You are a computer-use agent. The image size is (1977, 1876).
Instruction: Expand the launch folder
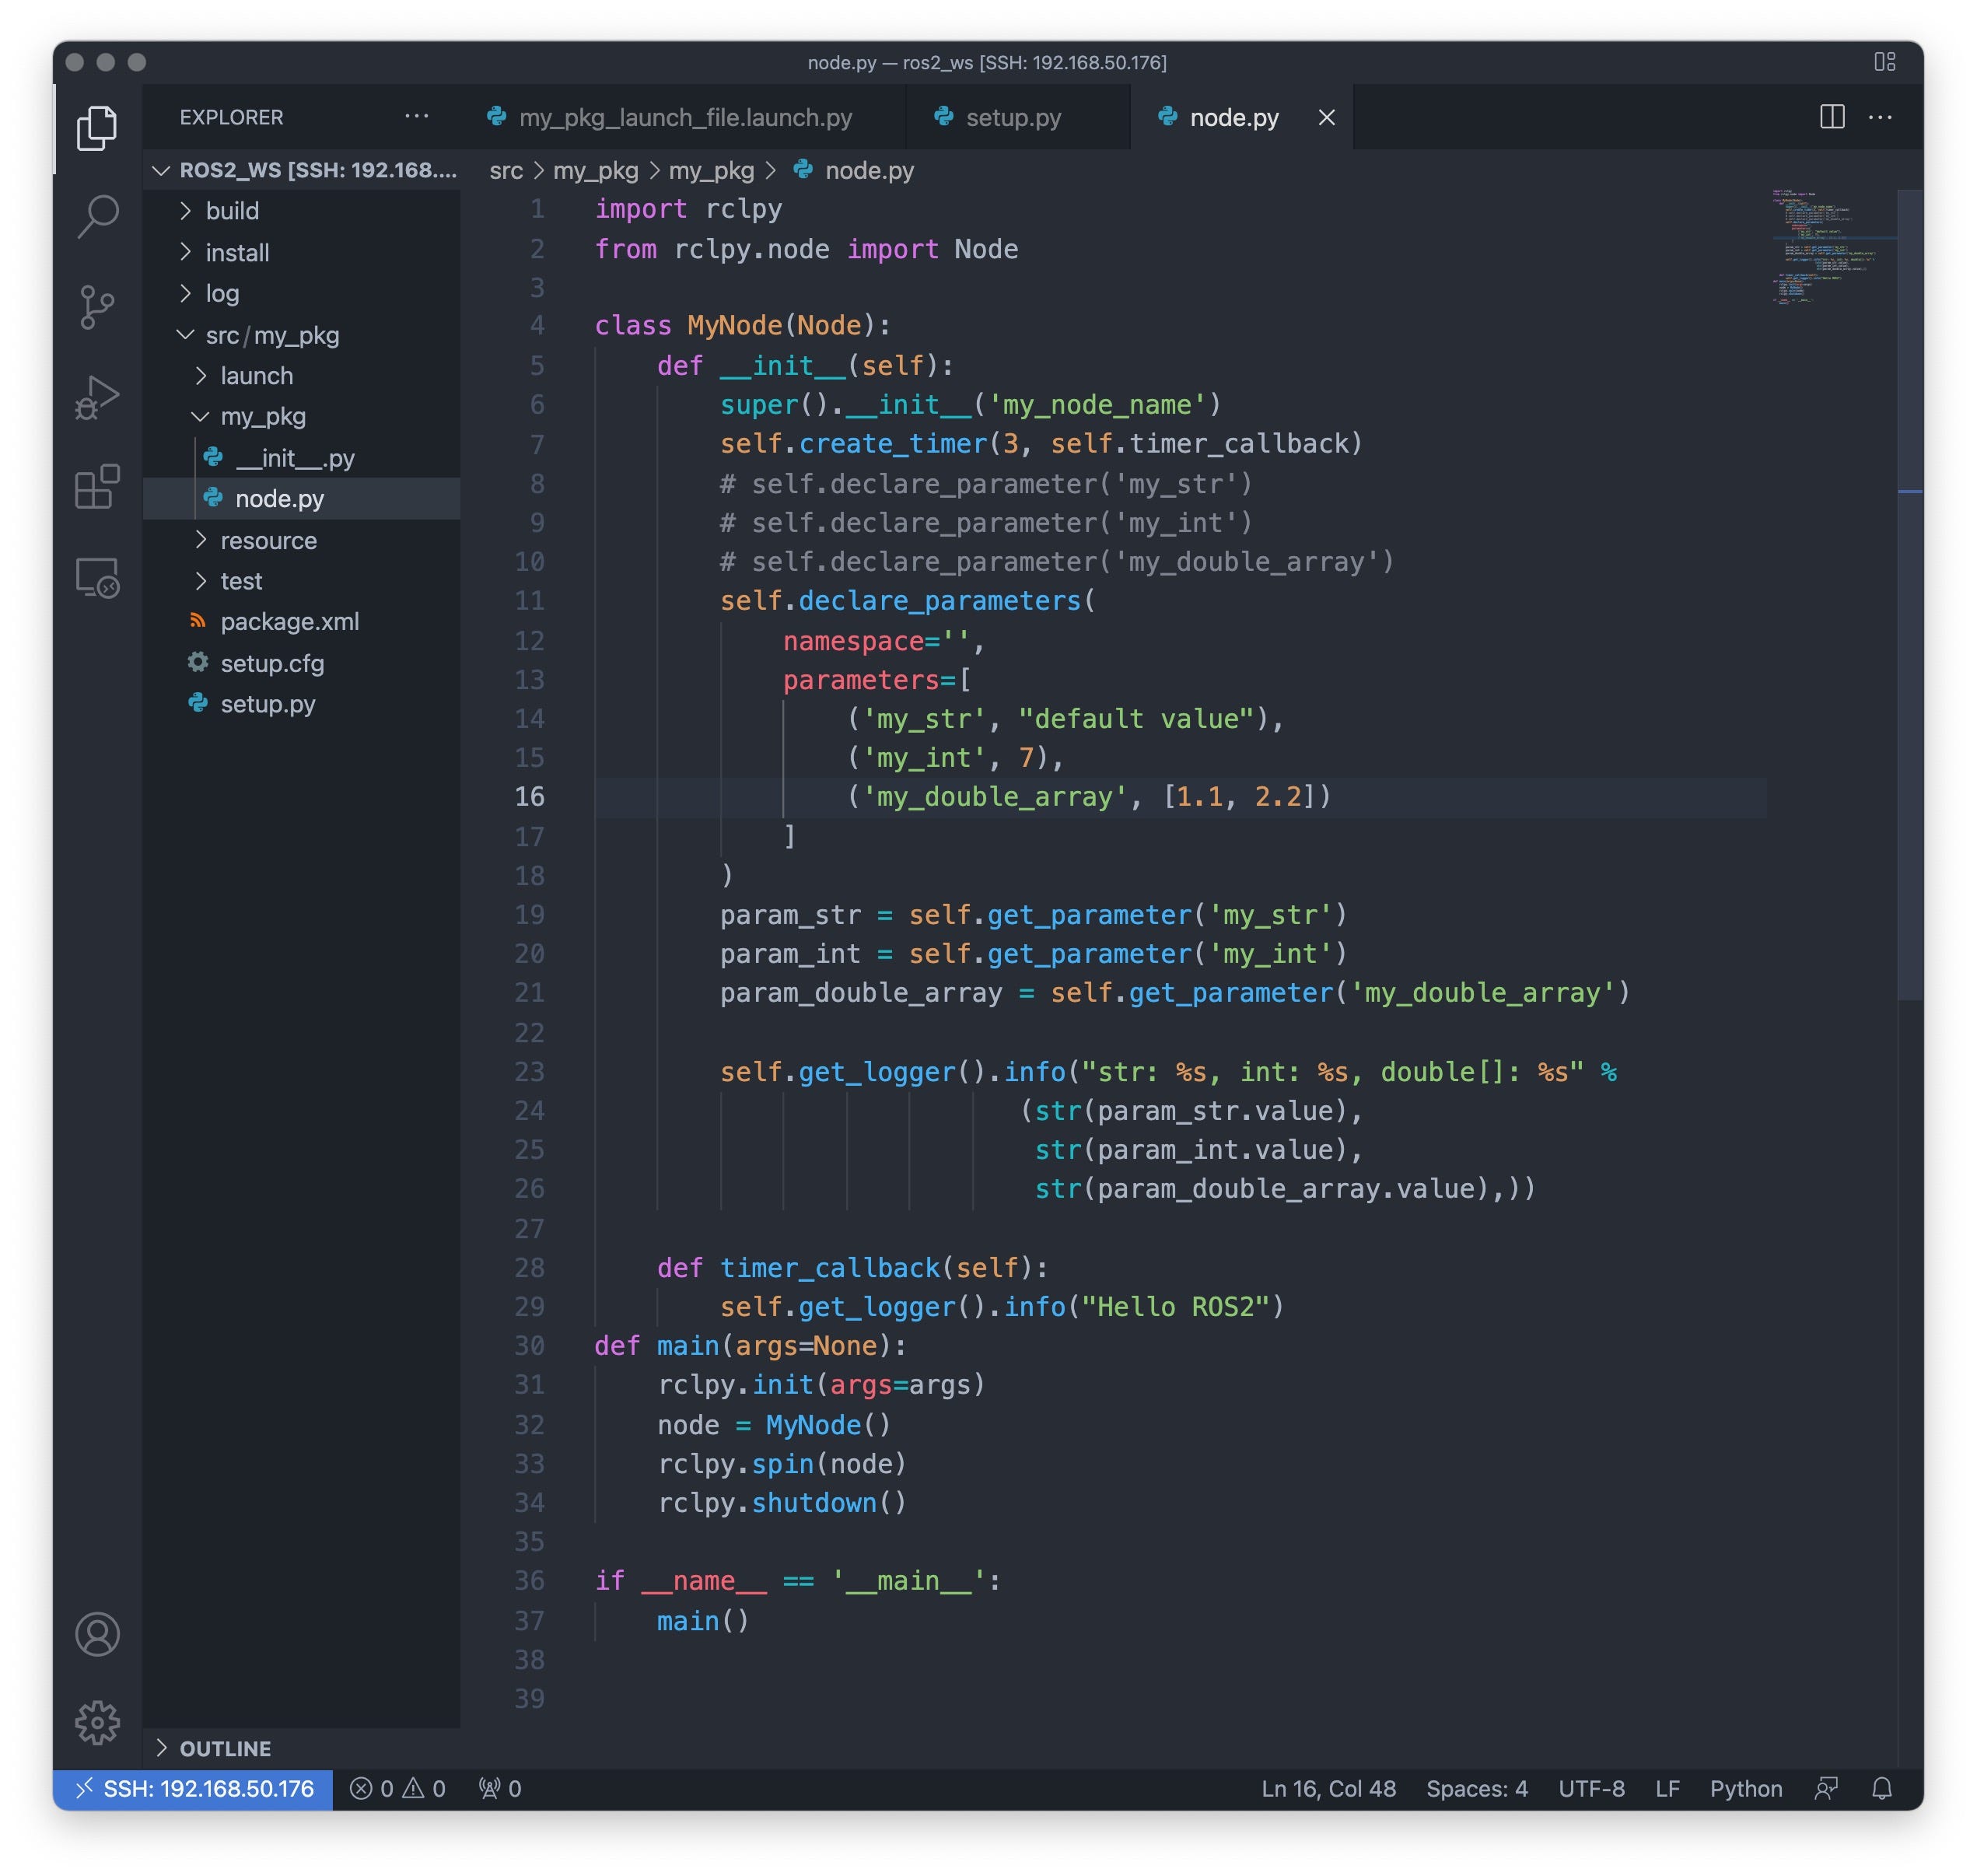point(256,376)
